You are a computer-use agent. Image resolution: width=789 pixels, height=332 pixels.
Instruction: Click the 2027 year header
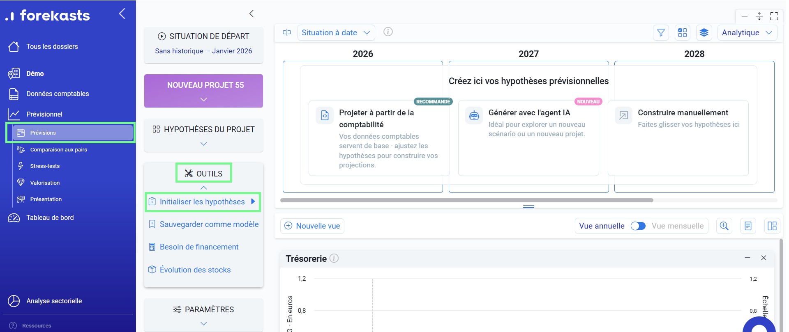coord(528,54)
